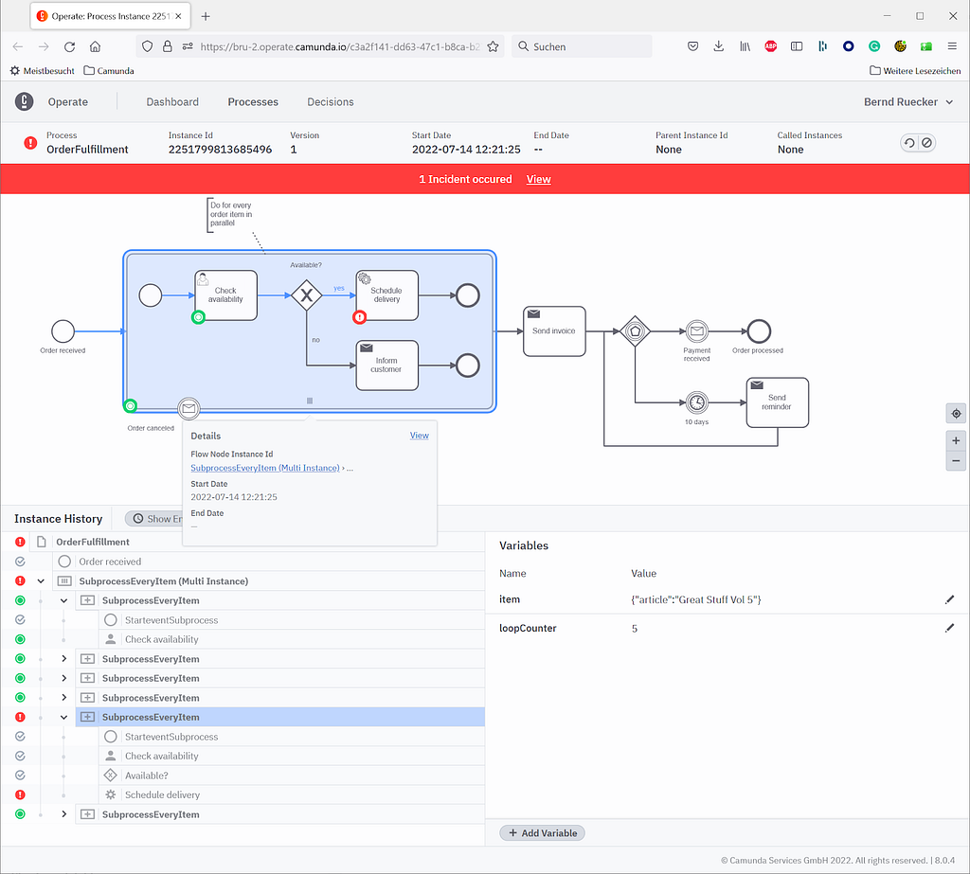
Task: Click the Start Date value in header
Action: tap(466, 150)
